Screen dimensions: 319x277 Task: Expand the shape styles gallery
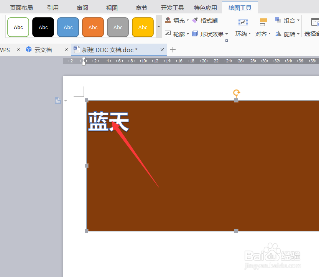pyautogui.click(x=159, y=26)
